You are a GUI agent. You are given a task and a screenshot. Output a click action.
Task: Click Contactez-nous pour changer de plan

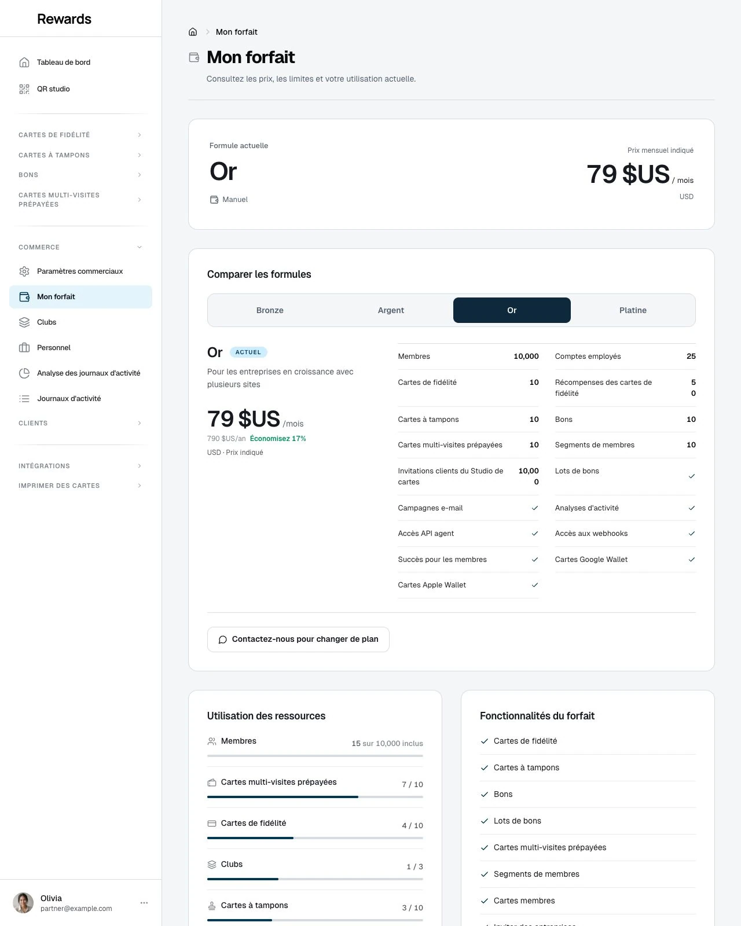[x=298, y=640]
